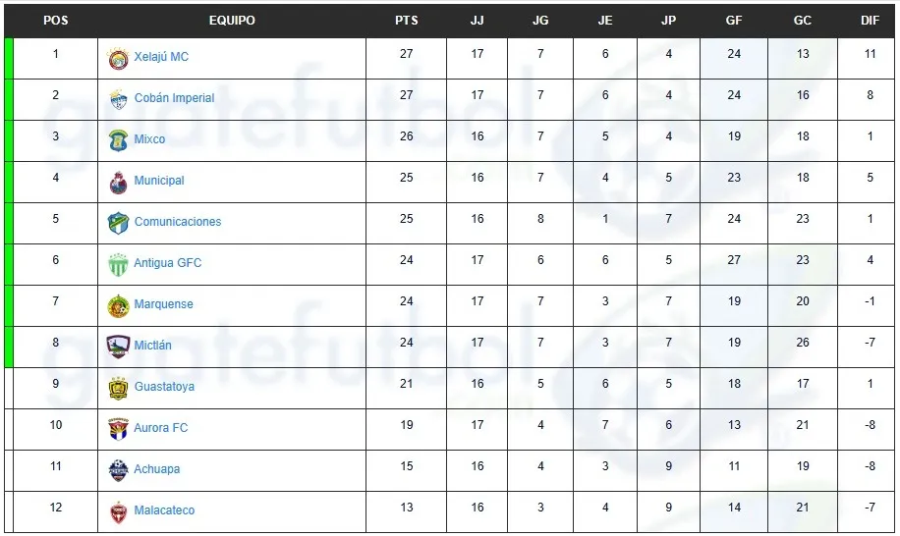Screen dimensions: 900x536
Task: Click the Municipal club crest
Action: [118, 182]
